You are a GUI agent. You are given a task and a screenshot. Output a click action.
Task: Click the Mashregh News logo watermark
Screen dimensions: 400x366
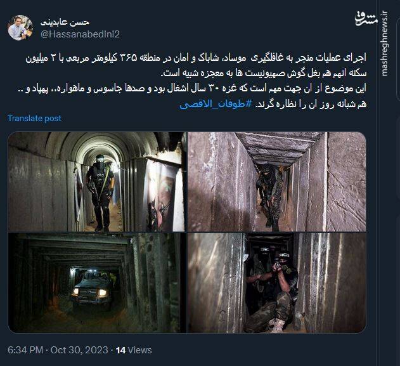366,19
